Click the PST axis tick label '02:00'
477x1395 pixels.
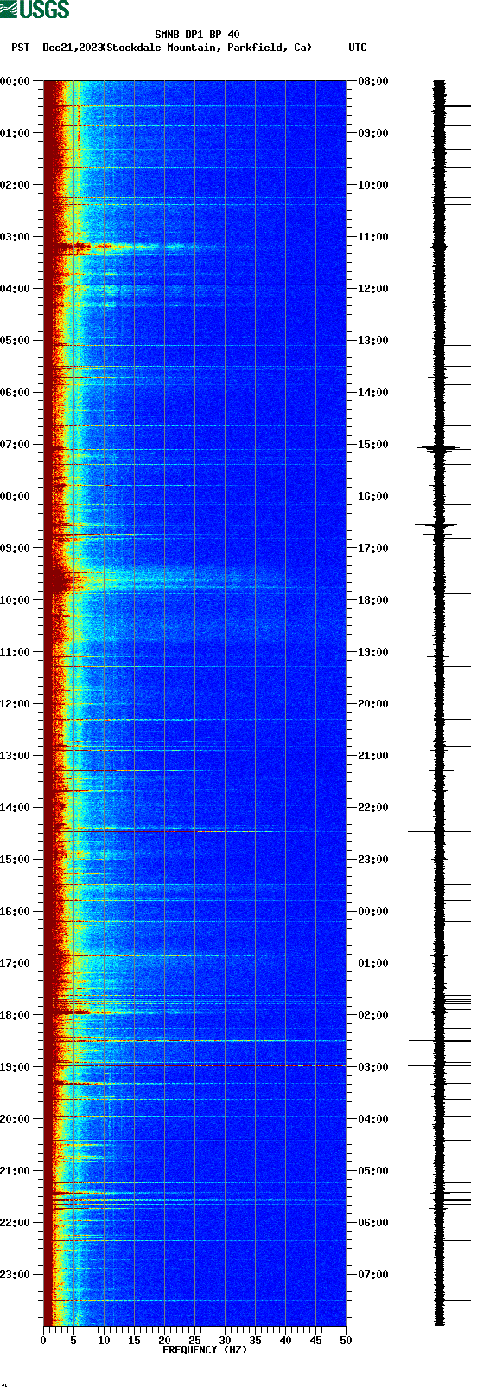coord(16,185)
